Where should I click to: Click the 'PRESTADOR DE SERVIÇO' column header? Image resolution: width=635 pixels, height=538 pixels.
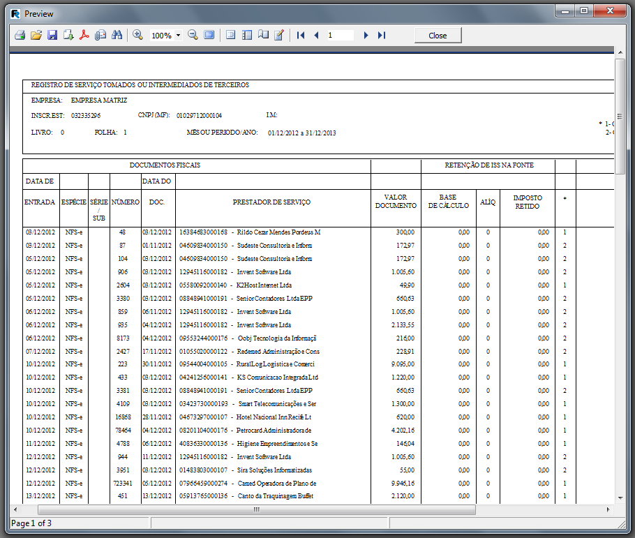coord(271,202)
